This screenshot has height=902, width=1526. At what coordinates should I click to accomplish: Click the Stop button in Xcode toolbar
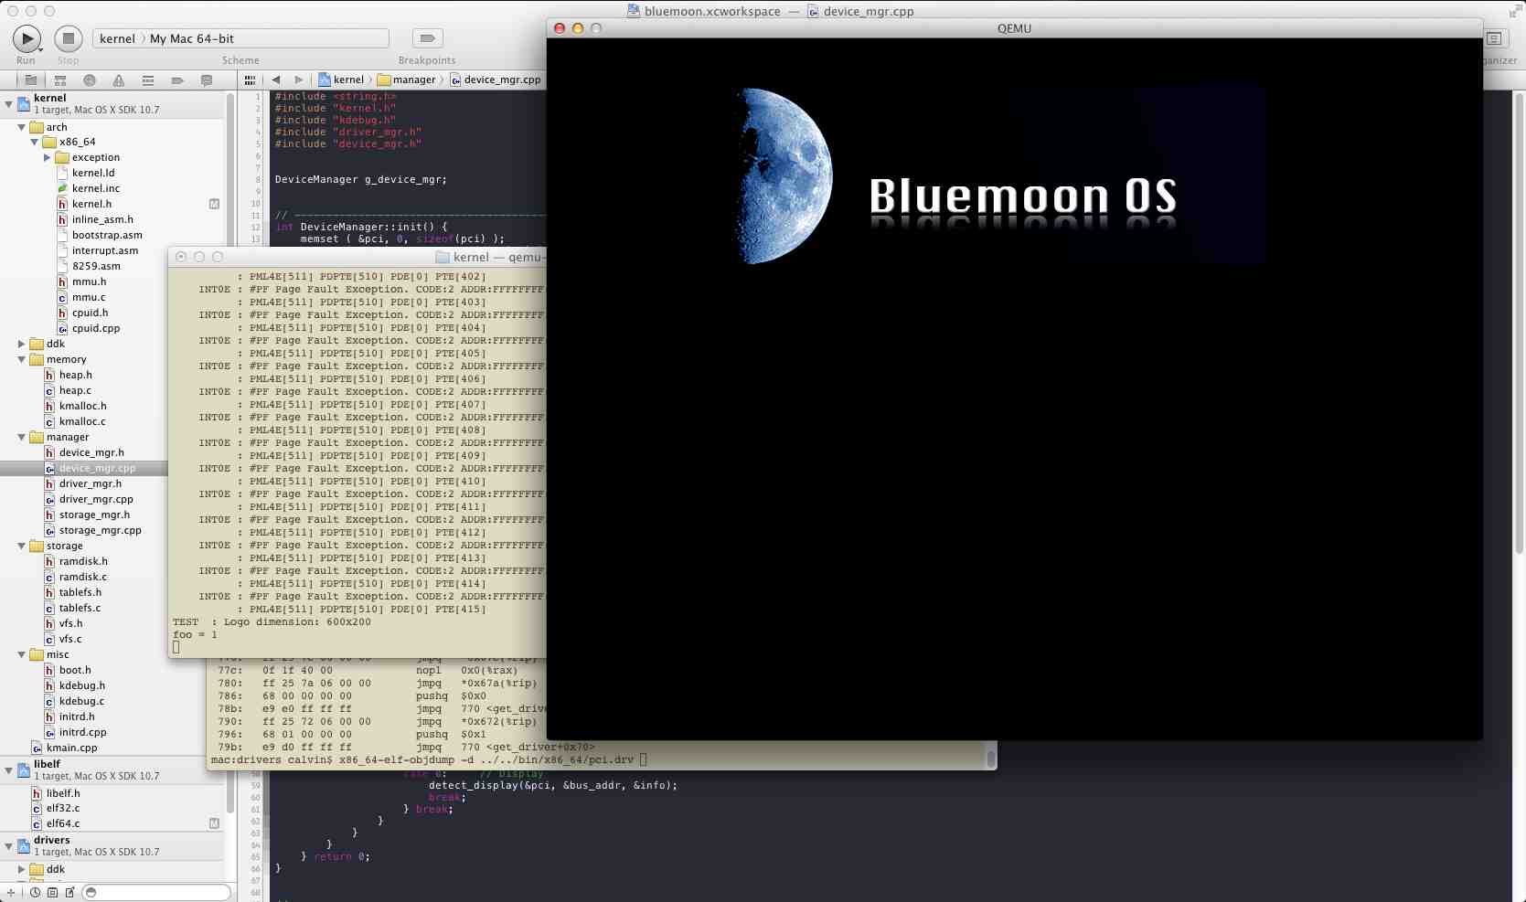(x=68, y=38)
